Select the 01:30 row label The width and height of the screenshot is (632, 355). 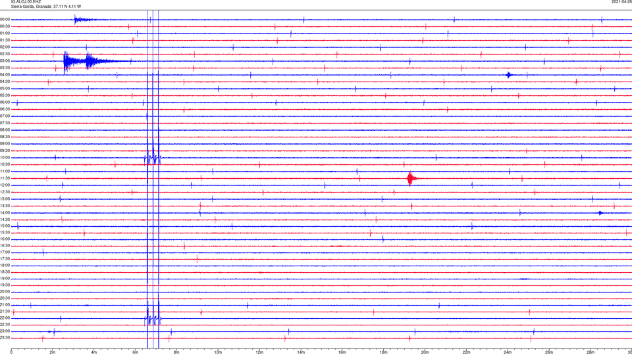point(5,40)
